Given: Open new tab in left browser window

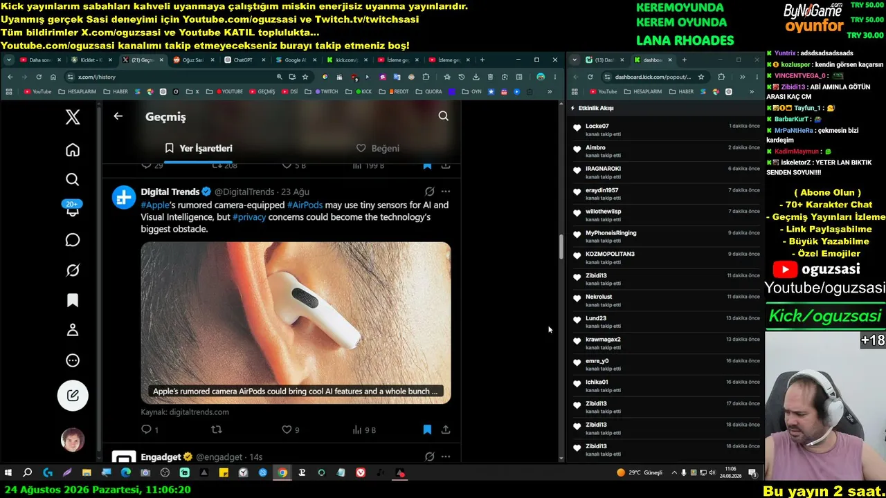Looking at the screenshot, I should point(482,60).
